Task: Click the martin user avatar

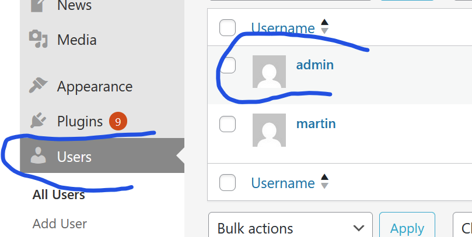Action: click(x=269, y=130)
